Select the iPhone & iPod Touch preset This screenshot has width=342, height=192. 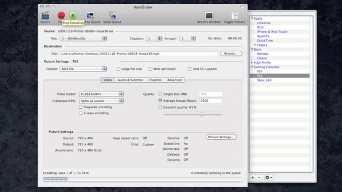[x=272, y=31]
